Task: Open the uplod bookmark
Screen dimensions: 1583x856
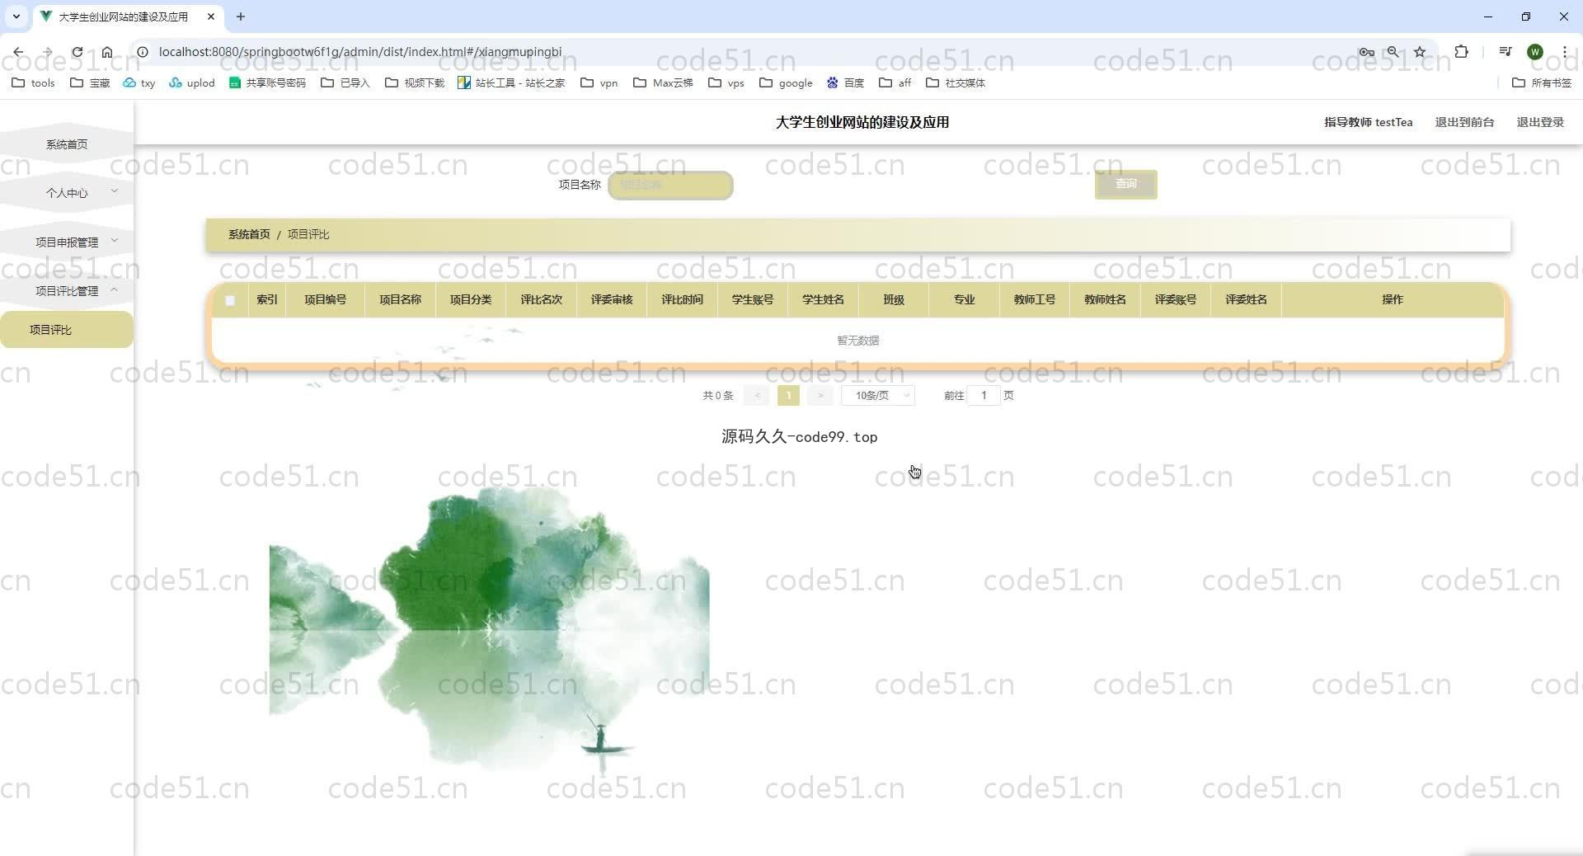Action: tap(191, 82)
